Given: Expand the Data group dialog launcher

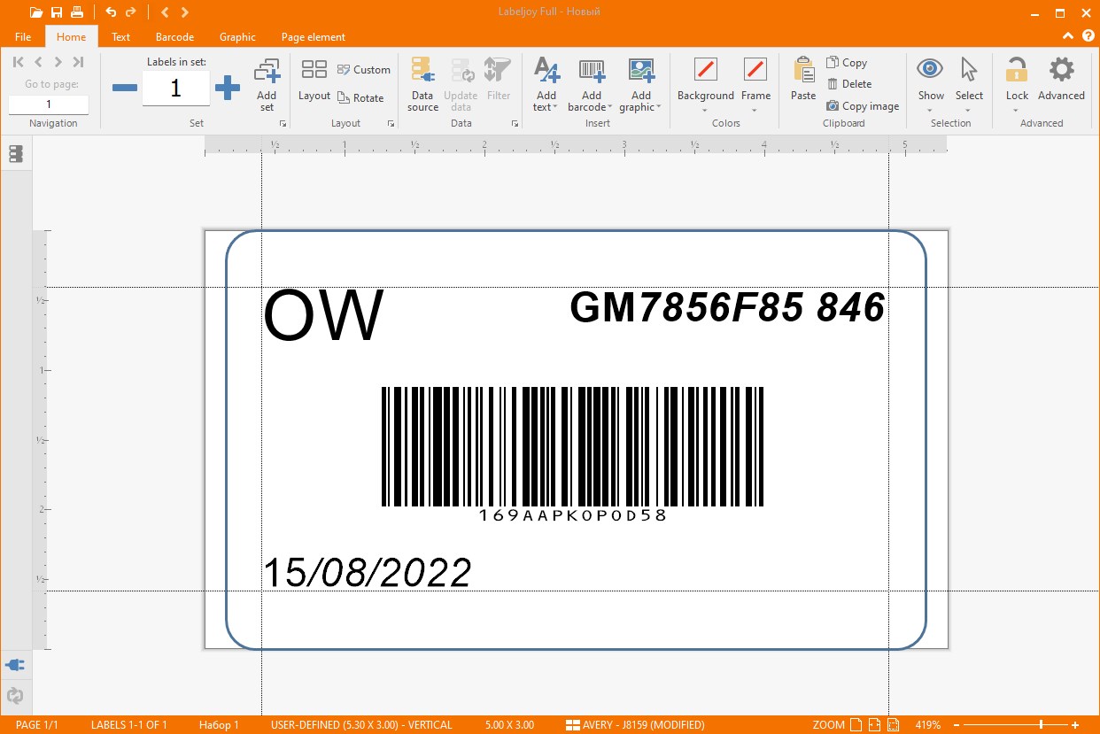Looking at the screenshot, I should click(x=515, y=124).
